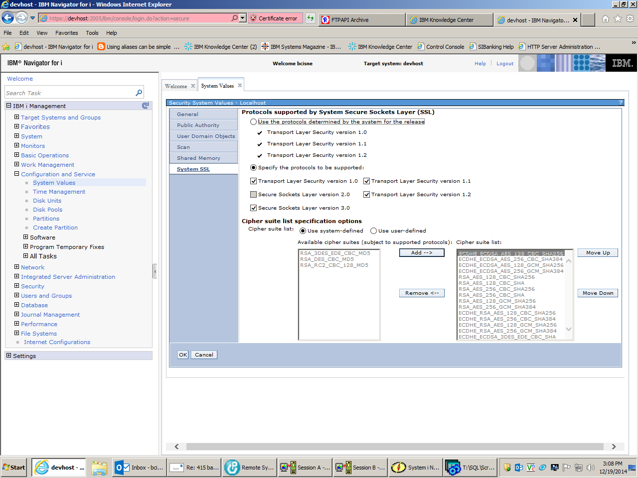The width and height of the screenshot is (638, 478).
Task: Uncheck Secure Sockets Layer version 3.0 checkbox
Action: tap(253, 208)
